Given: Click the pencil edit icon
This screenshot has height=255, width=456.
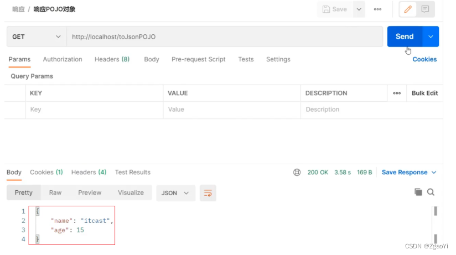Looking at the screenshot, I should [x=408, y=9].
